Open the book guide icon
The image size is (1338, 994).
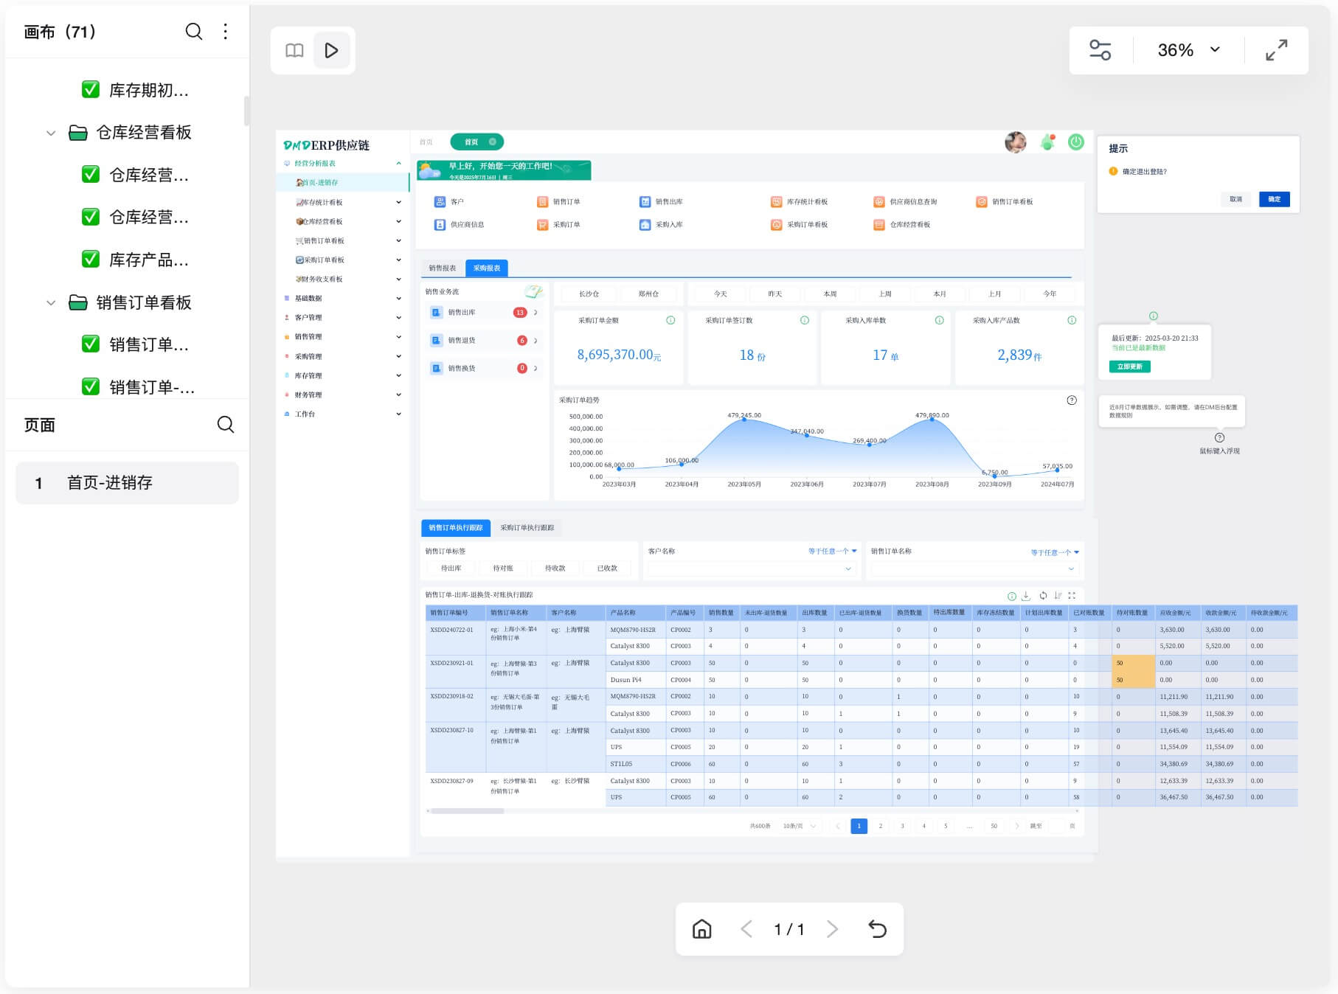click(294, 50)
